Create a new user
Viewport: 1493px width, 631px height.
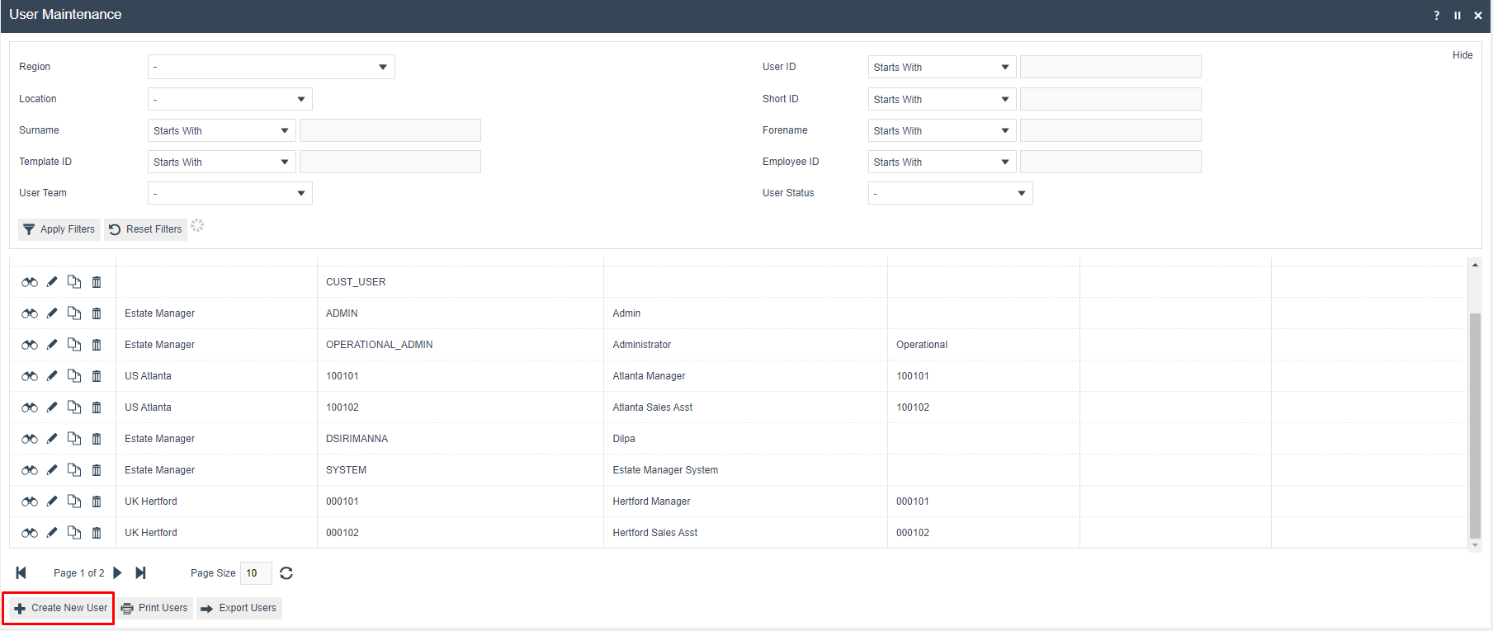(60, 608)
